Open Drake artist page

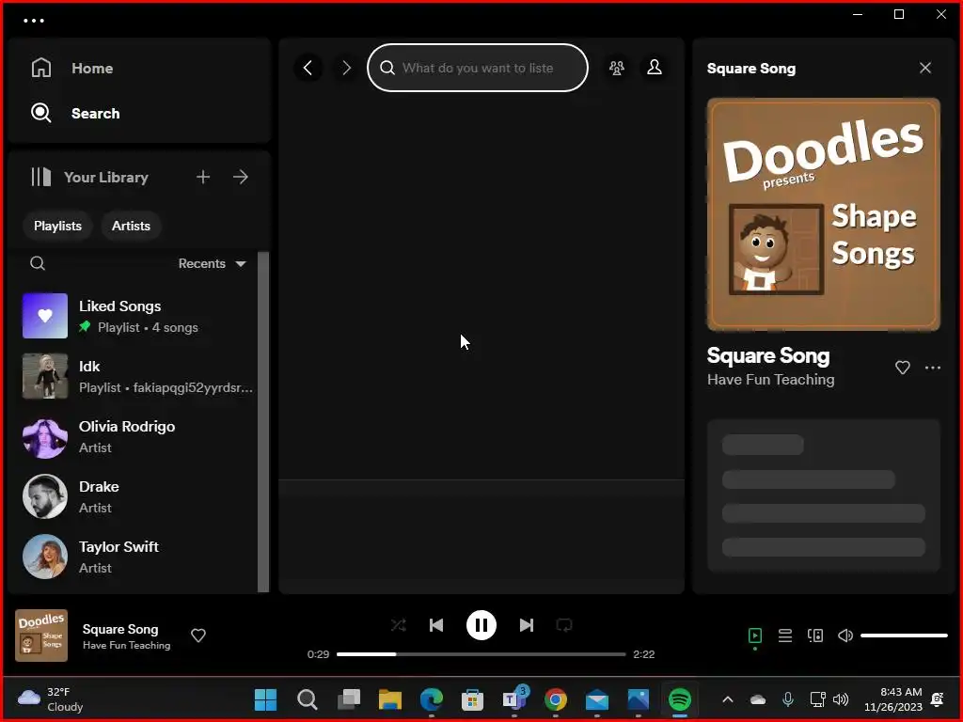tap(138, 496)
